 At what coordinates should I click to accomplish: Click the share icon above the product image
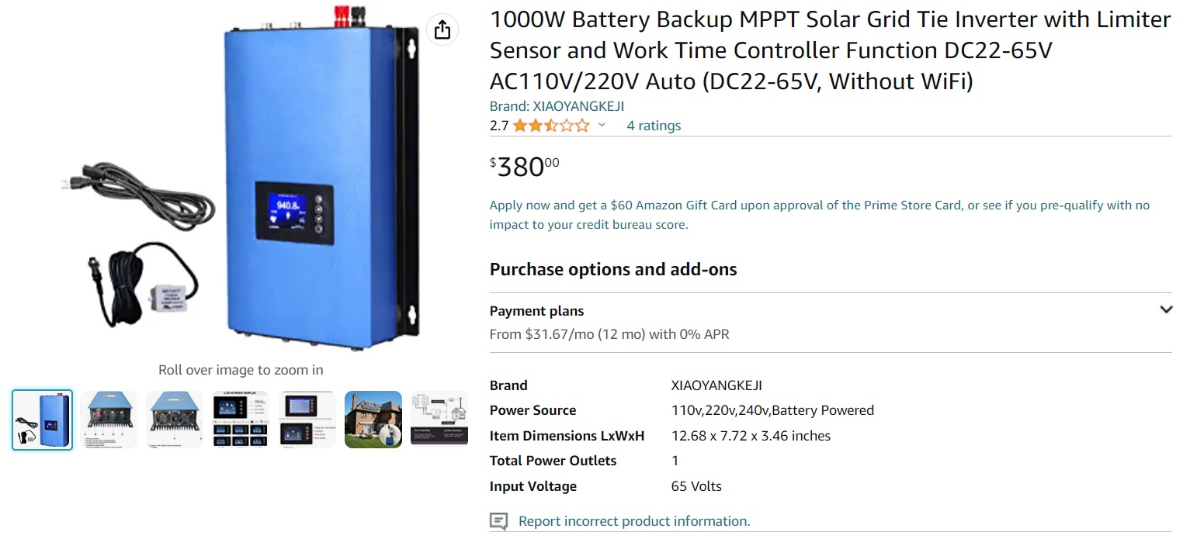[442, 30]
